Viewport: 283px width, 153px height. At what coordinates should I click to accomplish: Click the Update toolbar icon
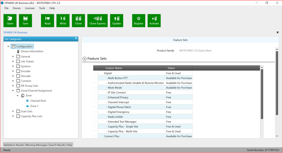(117, 21)
